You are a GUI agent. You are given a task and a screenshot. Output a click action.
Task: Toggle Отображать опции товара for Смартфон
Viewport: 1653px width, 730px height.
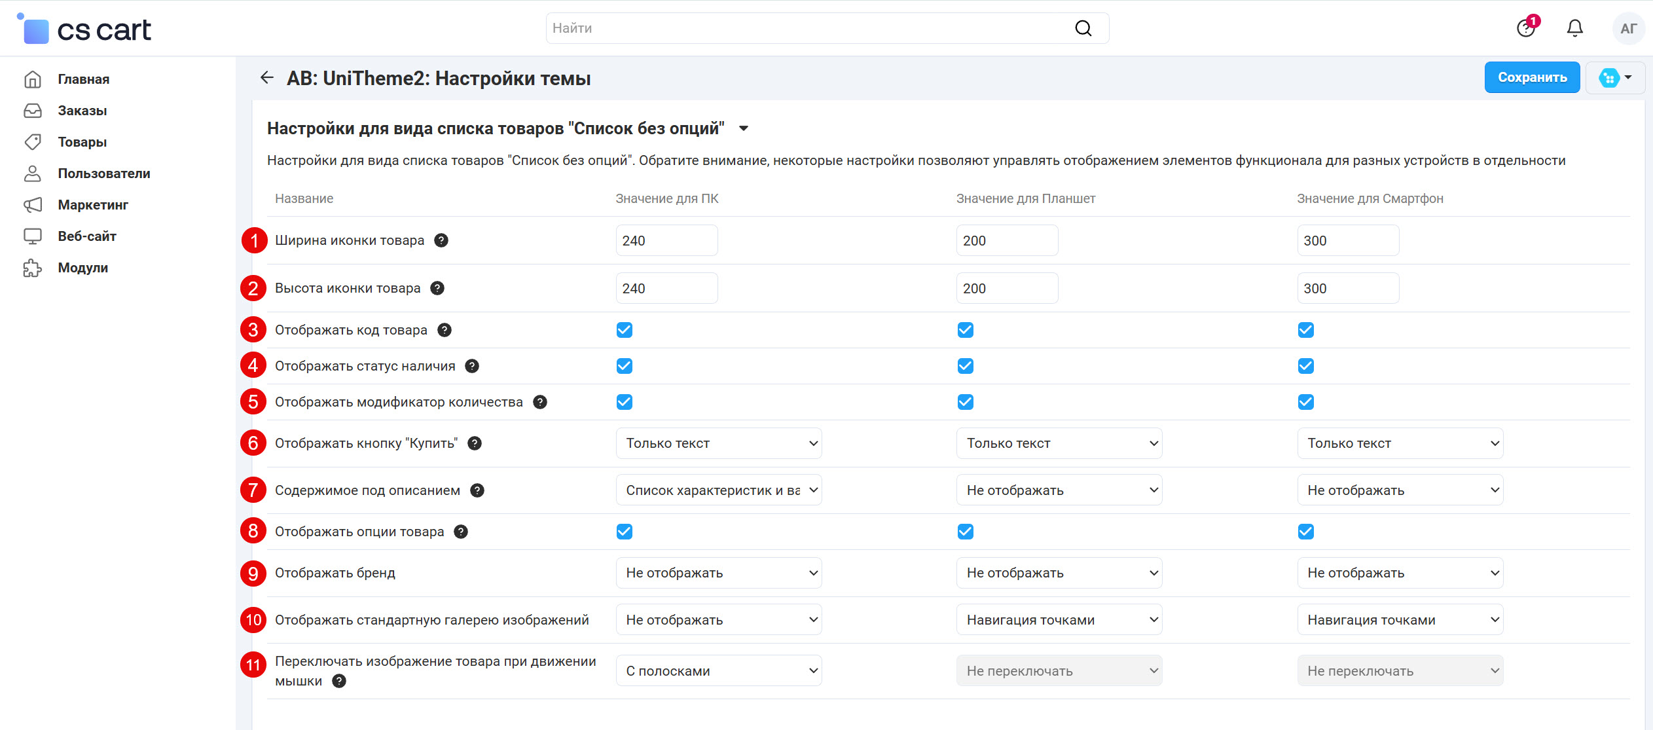(1305, 532)
